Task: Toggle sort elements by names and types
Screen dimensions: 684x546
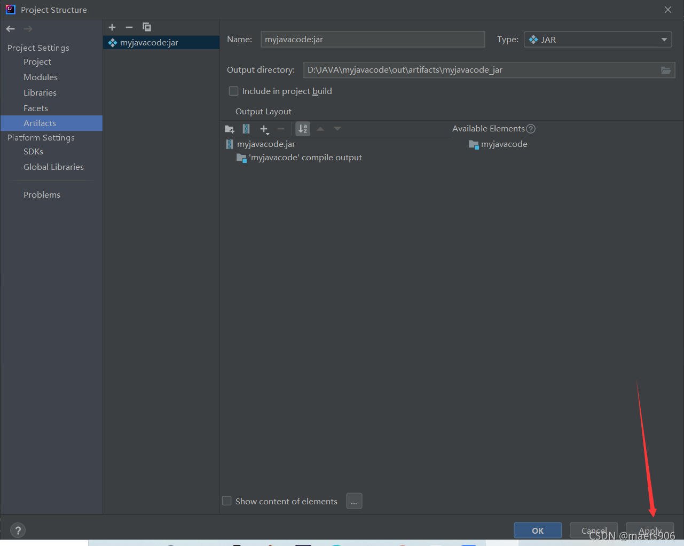Action: [x=303, y=129]
